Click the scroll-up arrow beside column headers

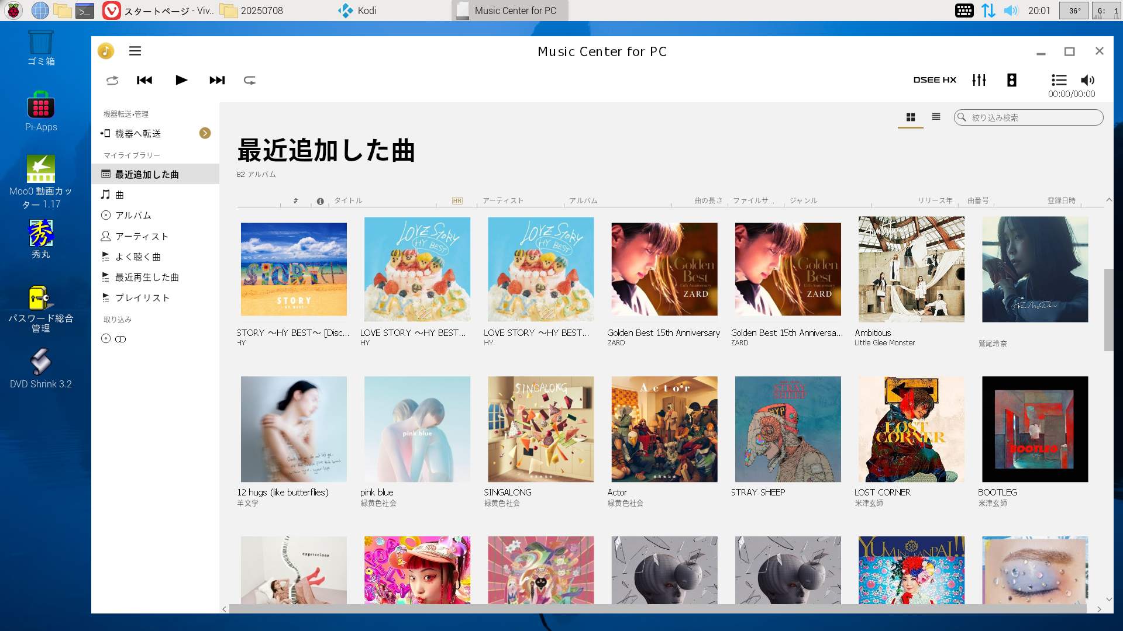click(1109, 200)
